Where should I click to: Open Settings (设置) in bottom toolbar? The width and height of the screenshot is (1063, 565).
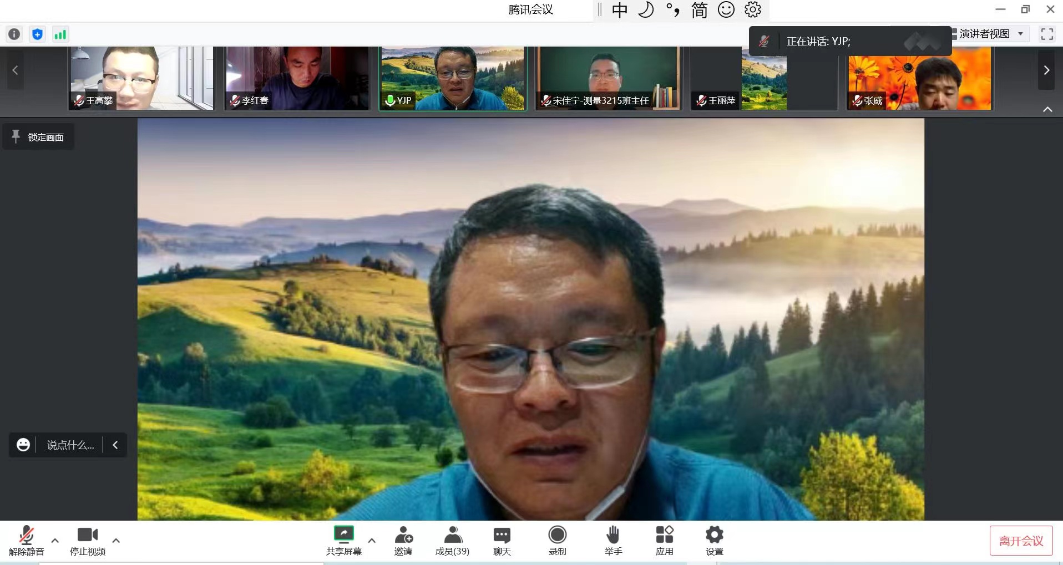pyautogui.click(x=714, y=540)
